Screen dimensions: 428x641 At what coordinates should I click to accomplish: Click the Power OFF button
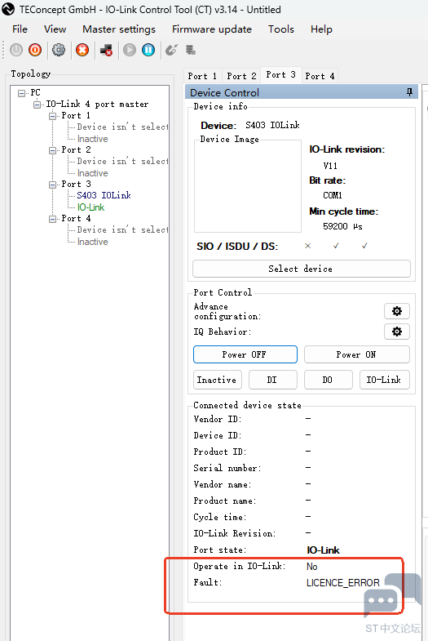coord(245,354)
